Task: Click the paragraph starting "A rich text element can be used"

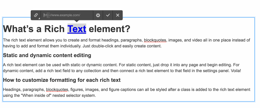Action: click(x=122, y=68)
